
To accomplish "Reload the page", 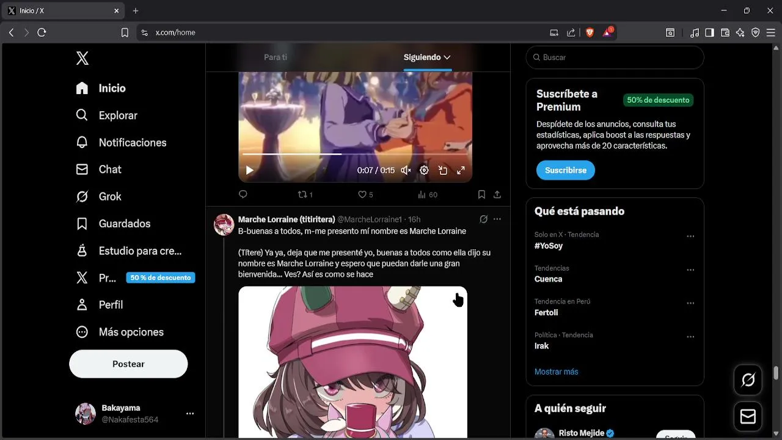I will [42, 32].
